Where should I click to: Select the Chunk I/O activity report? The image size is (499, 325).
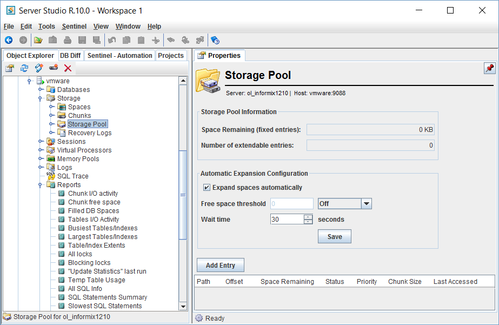92,194
